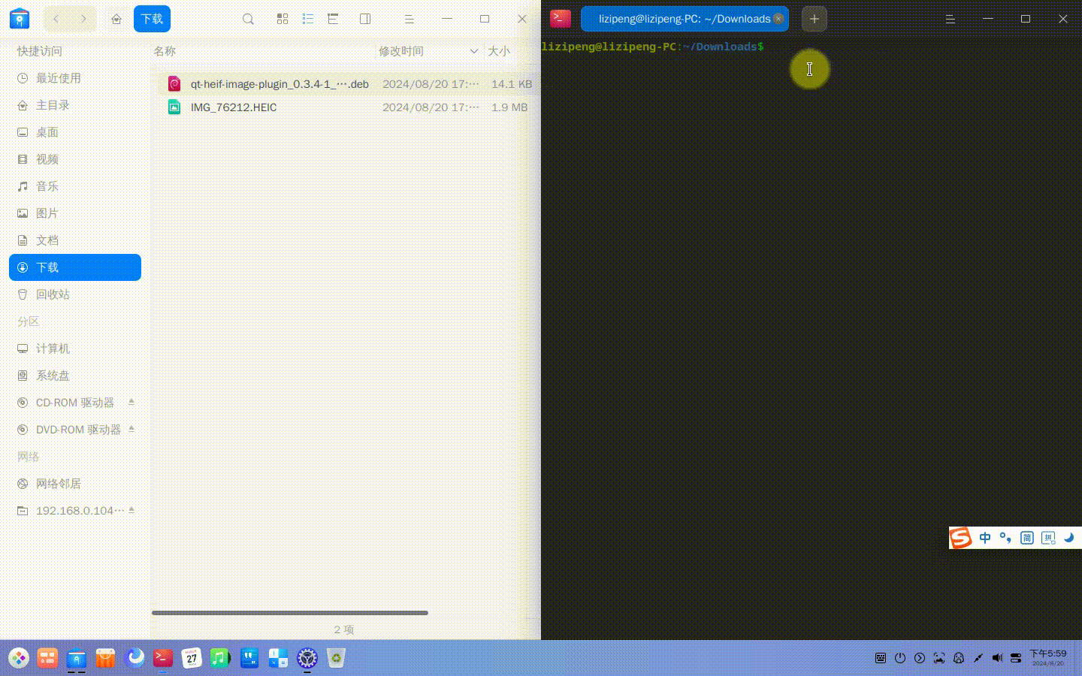Sort files by 大小 column
The height and width of the screenshot is (676, 1082).
(499, 51)
